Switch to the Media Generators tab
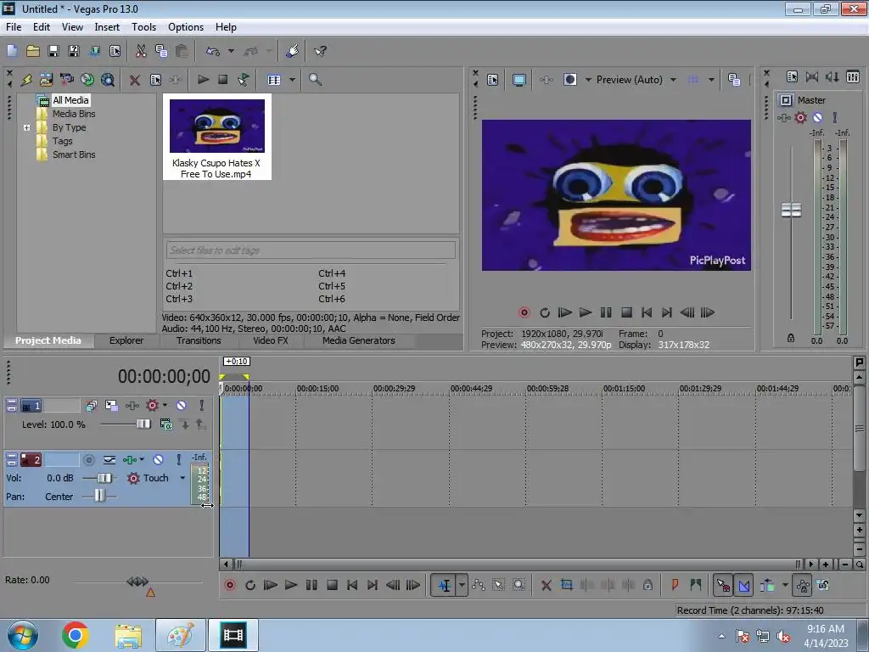This screenshot has height=652, width=869. [359, 340]
